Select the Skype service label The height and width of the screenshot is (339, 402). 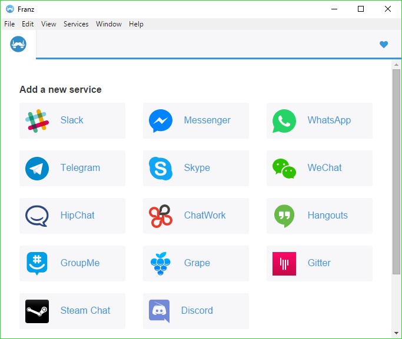click(x=197, y=167)
